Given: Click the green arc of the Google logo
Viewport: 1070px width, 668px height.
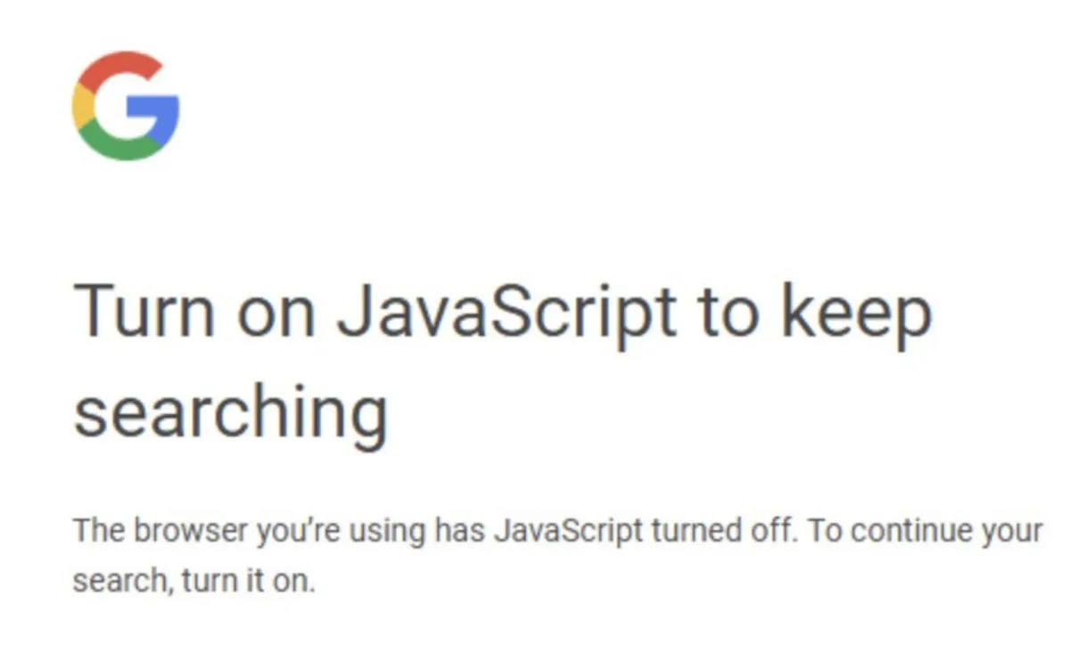Looking at the screenshot, I should click(121, 148).
